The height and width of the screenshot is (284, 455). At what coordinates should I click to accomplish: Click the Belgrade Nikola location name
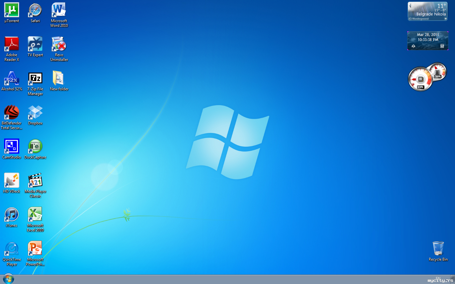pos(431,14)
